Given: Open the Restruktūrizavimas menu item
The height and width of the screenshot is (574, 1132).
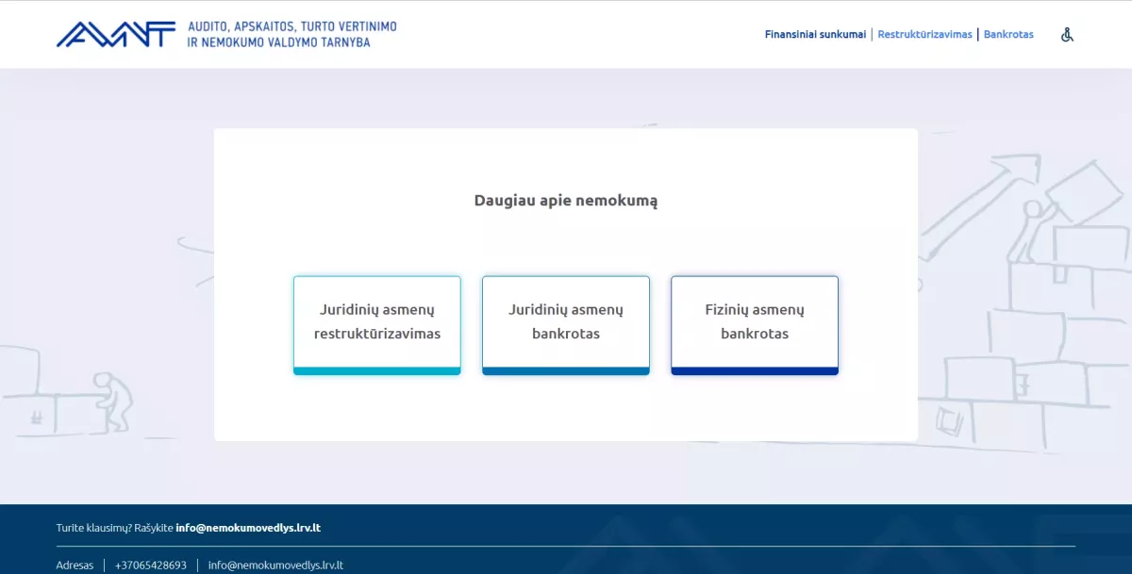Looking at the screenshot, I should coord(925,34).
